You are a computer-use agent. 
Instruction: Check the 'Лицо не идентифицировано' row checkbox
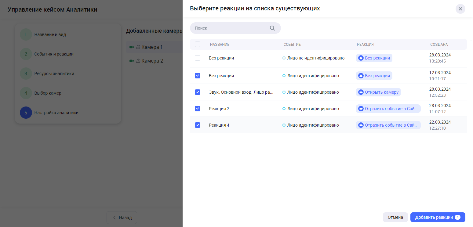[198, 58]
